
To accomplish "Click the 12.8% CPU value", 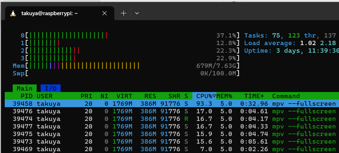I will point(226,43).
